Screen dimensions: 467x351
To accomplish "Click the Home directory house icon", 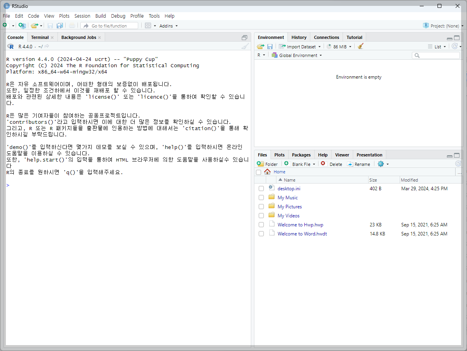I will (x=267, y=171).
